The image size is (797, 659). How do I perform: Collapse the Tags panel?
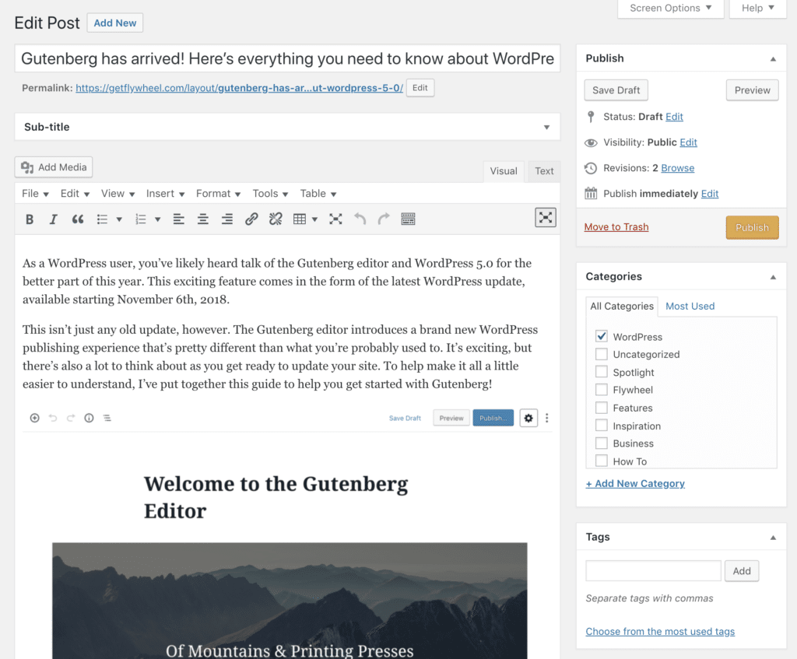773,538
